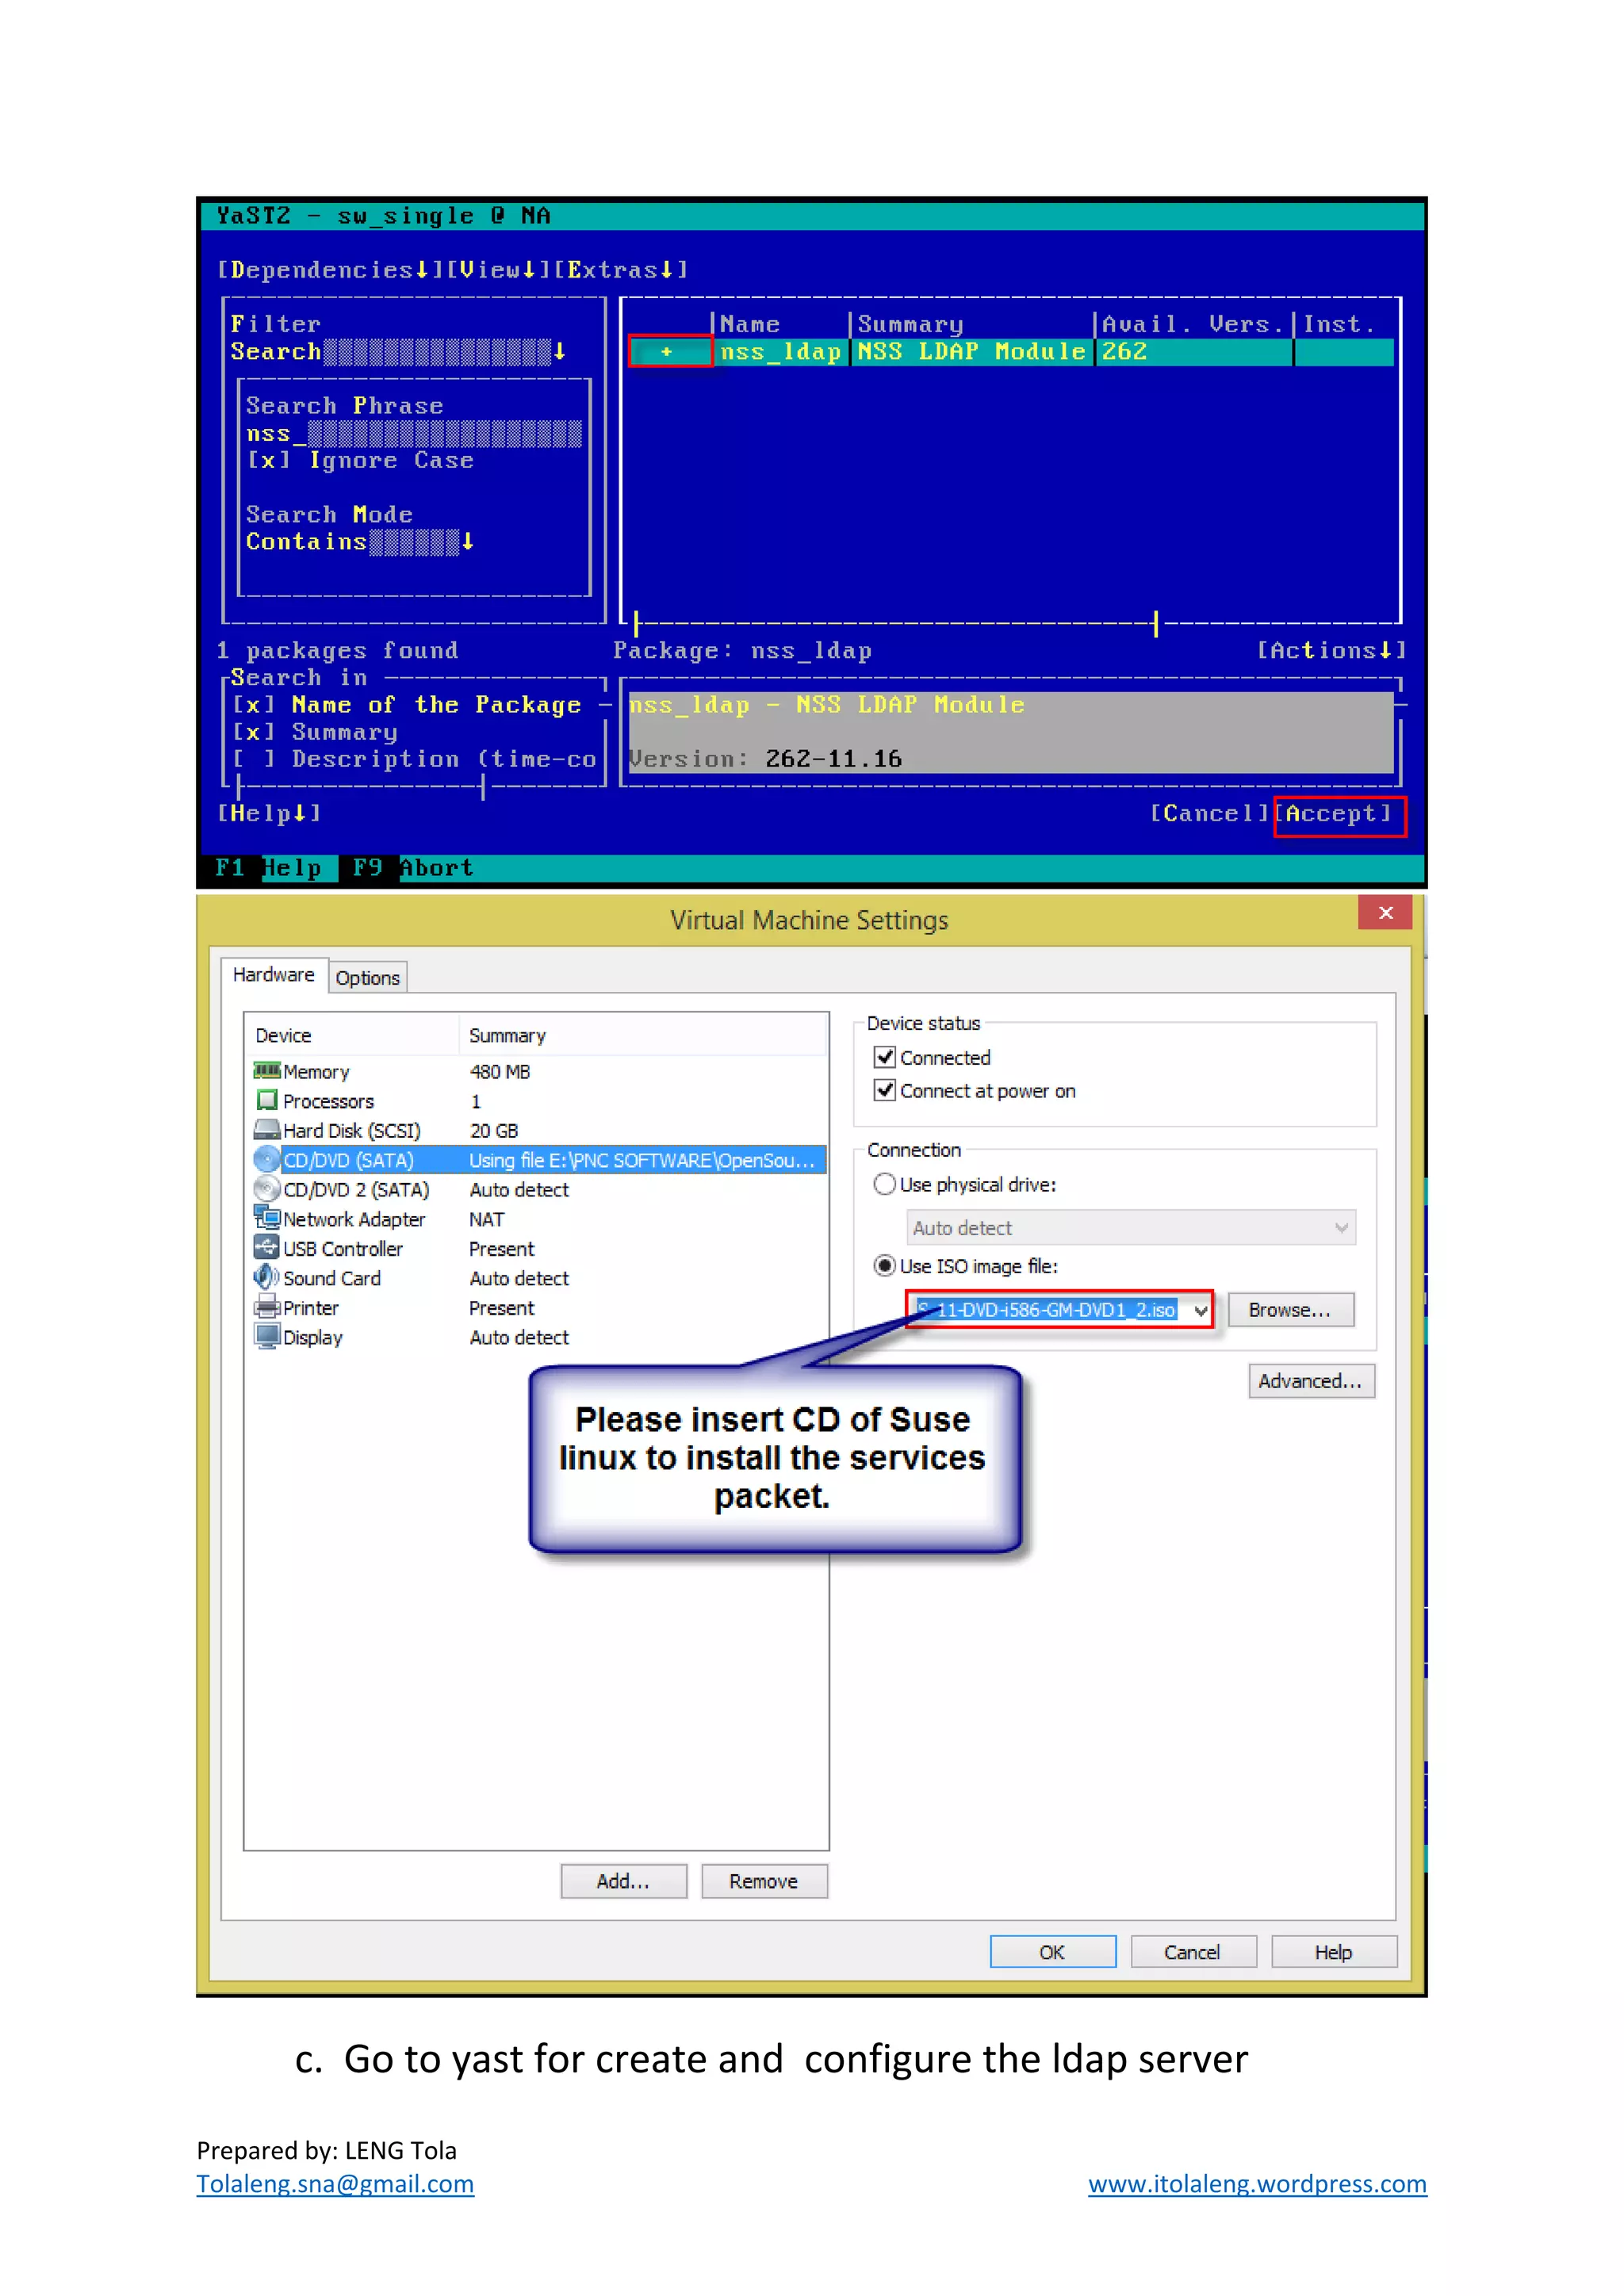Image resolution: width=1624 pixels, height=2296 pixels.
Task: Click Browse for ISO image
Action: pos(1290,1310)
